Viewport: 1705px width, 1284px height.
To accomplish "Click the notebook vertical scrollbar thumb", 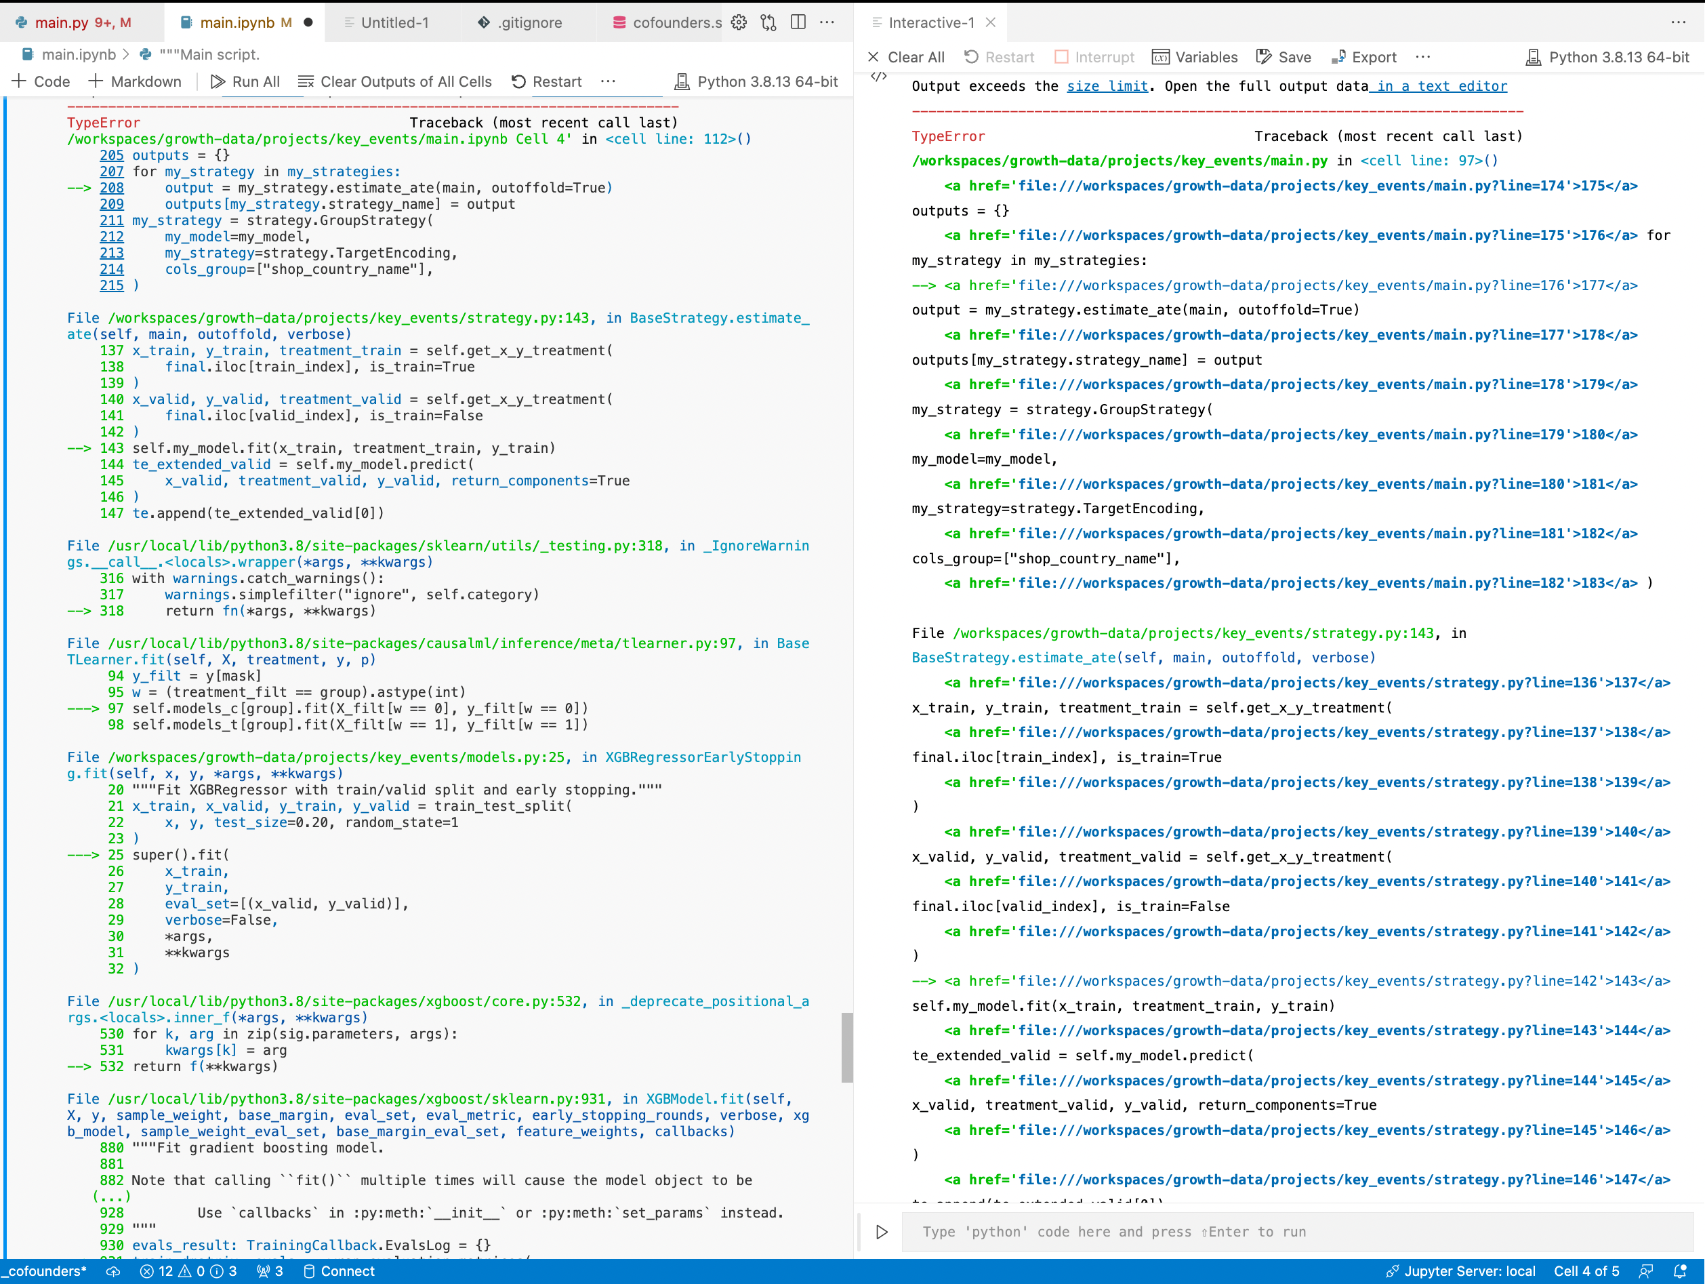I will coord(847,1047).
